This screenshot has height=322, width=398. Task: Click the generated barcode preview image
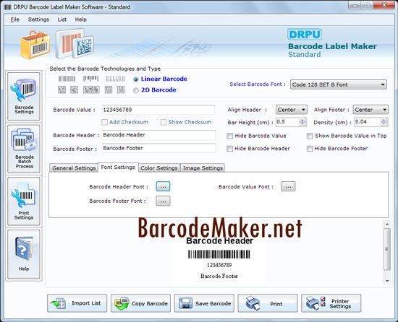pos(219,254)
